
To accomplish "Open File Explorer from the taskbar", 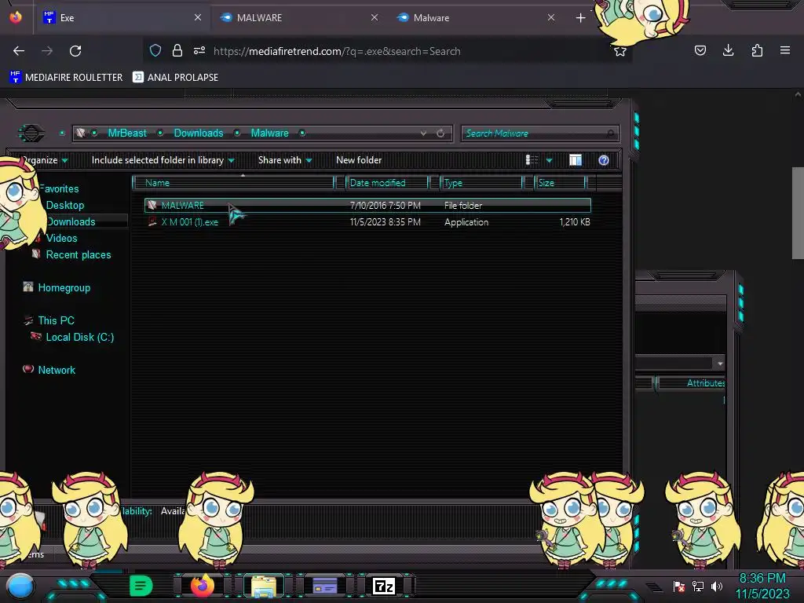I will coord(264,586).
